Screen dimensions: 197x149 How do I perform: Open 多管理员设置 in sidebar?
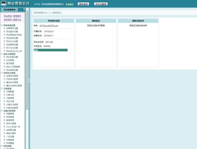12,28
